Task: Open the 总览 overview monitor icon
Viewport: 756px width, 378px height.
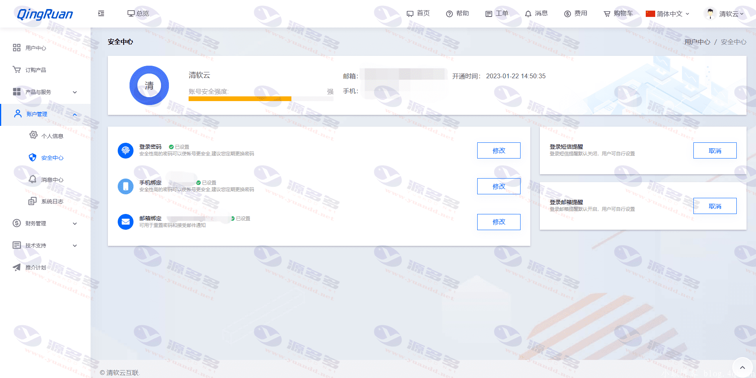Action: coord(131,13)
